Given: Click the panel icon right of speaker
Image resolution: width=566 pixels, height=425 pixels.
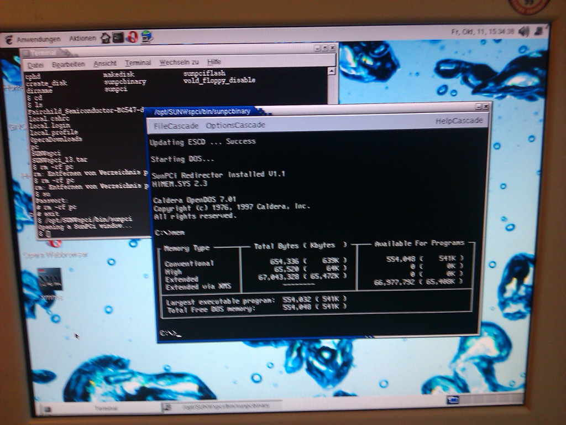Looking at the screenshot, I should pyautogui.click(x=539, y=31).
